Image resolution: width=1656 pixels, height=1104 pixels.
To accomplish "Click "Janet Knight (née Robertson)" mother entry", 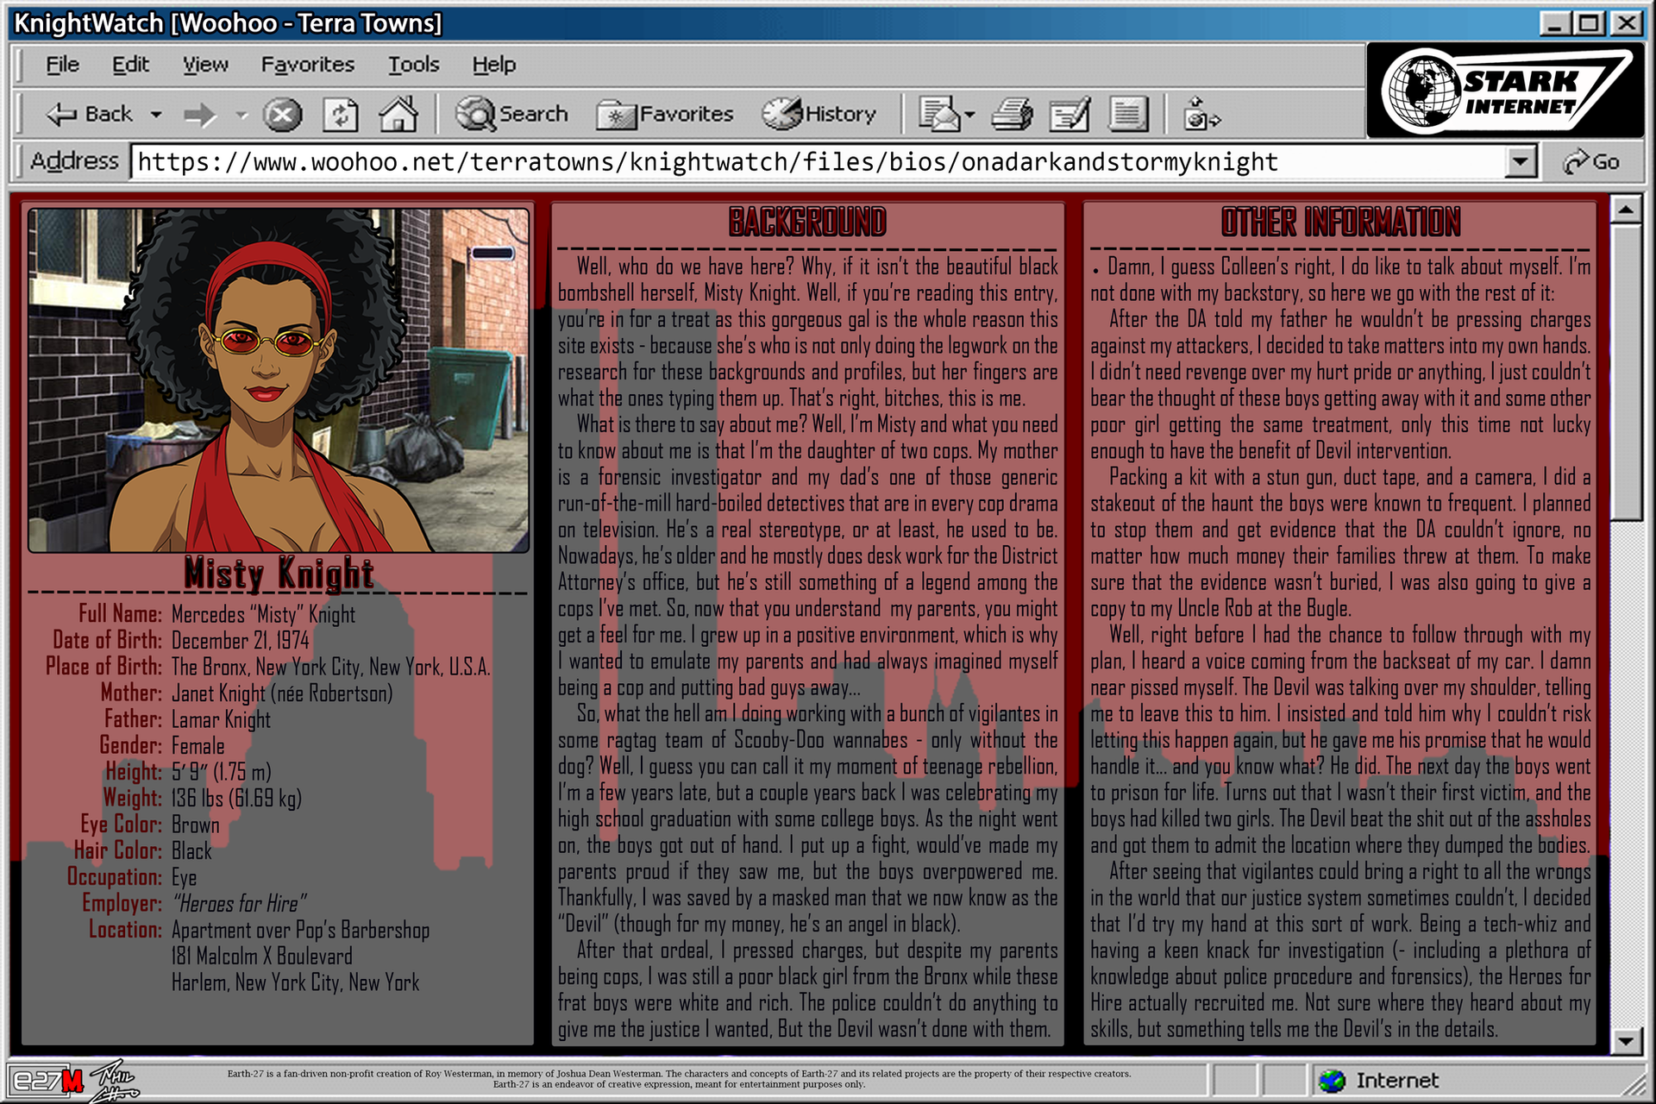I will (282, 693).
